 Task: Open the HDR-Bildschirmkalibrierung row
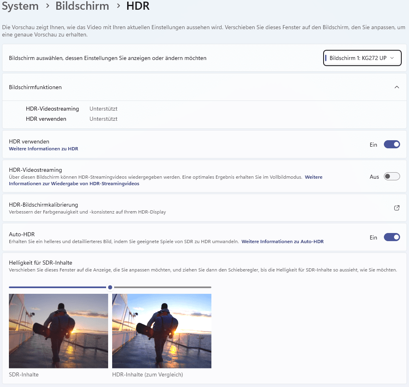tap(204, 208)
